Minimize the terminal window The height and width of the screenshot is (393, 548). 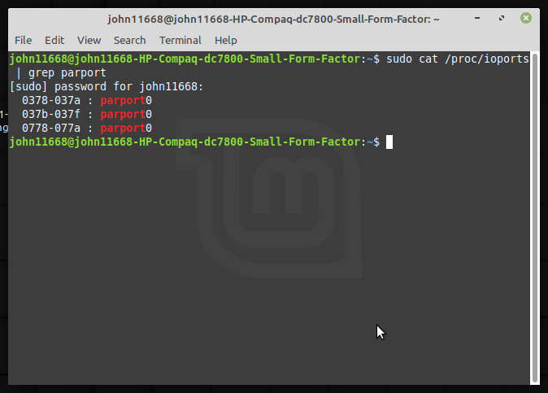click(x=477, y=18)
